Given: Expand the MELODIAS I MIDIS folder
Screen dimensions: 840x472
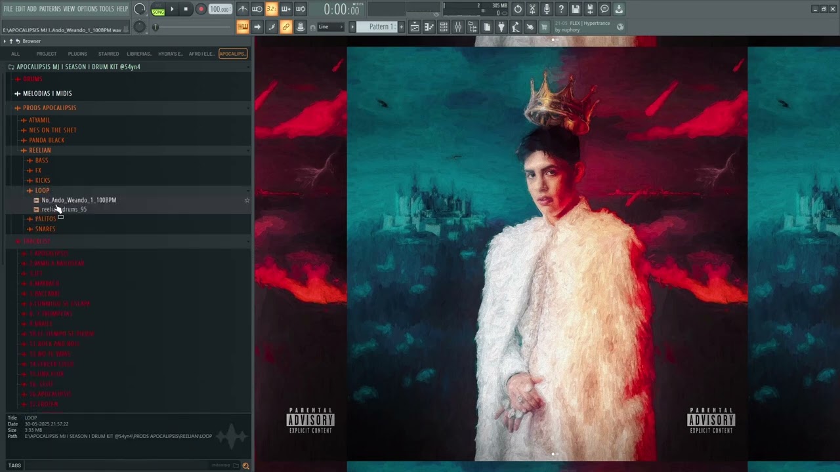Looking at the screenshot, I should [x=47, y=94].
